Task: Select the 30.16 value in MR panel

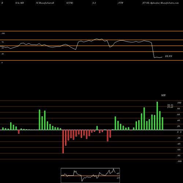Action: [x=170, y=105]
